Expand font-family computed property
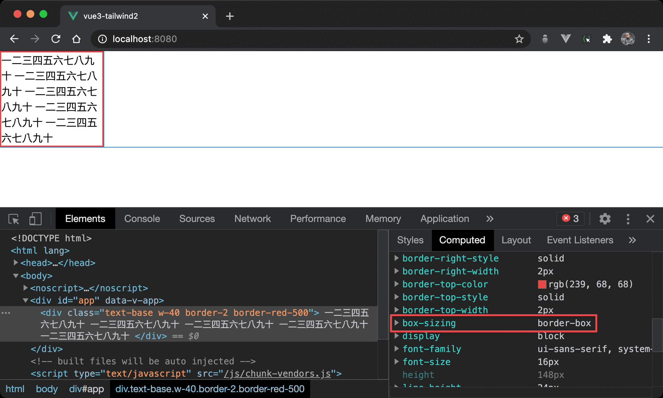This screenshot has width=663, height=398. [396, 349]
